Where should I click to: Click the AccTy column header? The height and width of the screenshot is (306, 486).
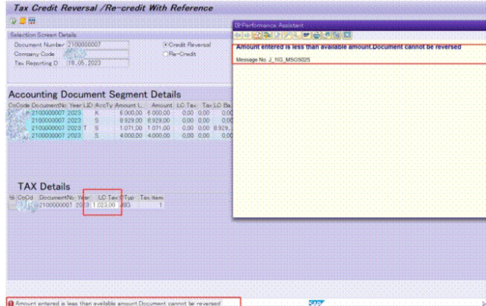pyautogui.click(x=104, y=106)
